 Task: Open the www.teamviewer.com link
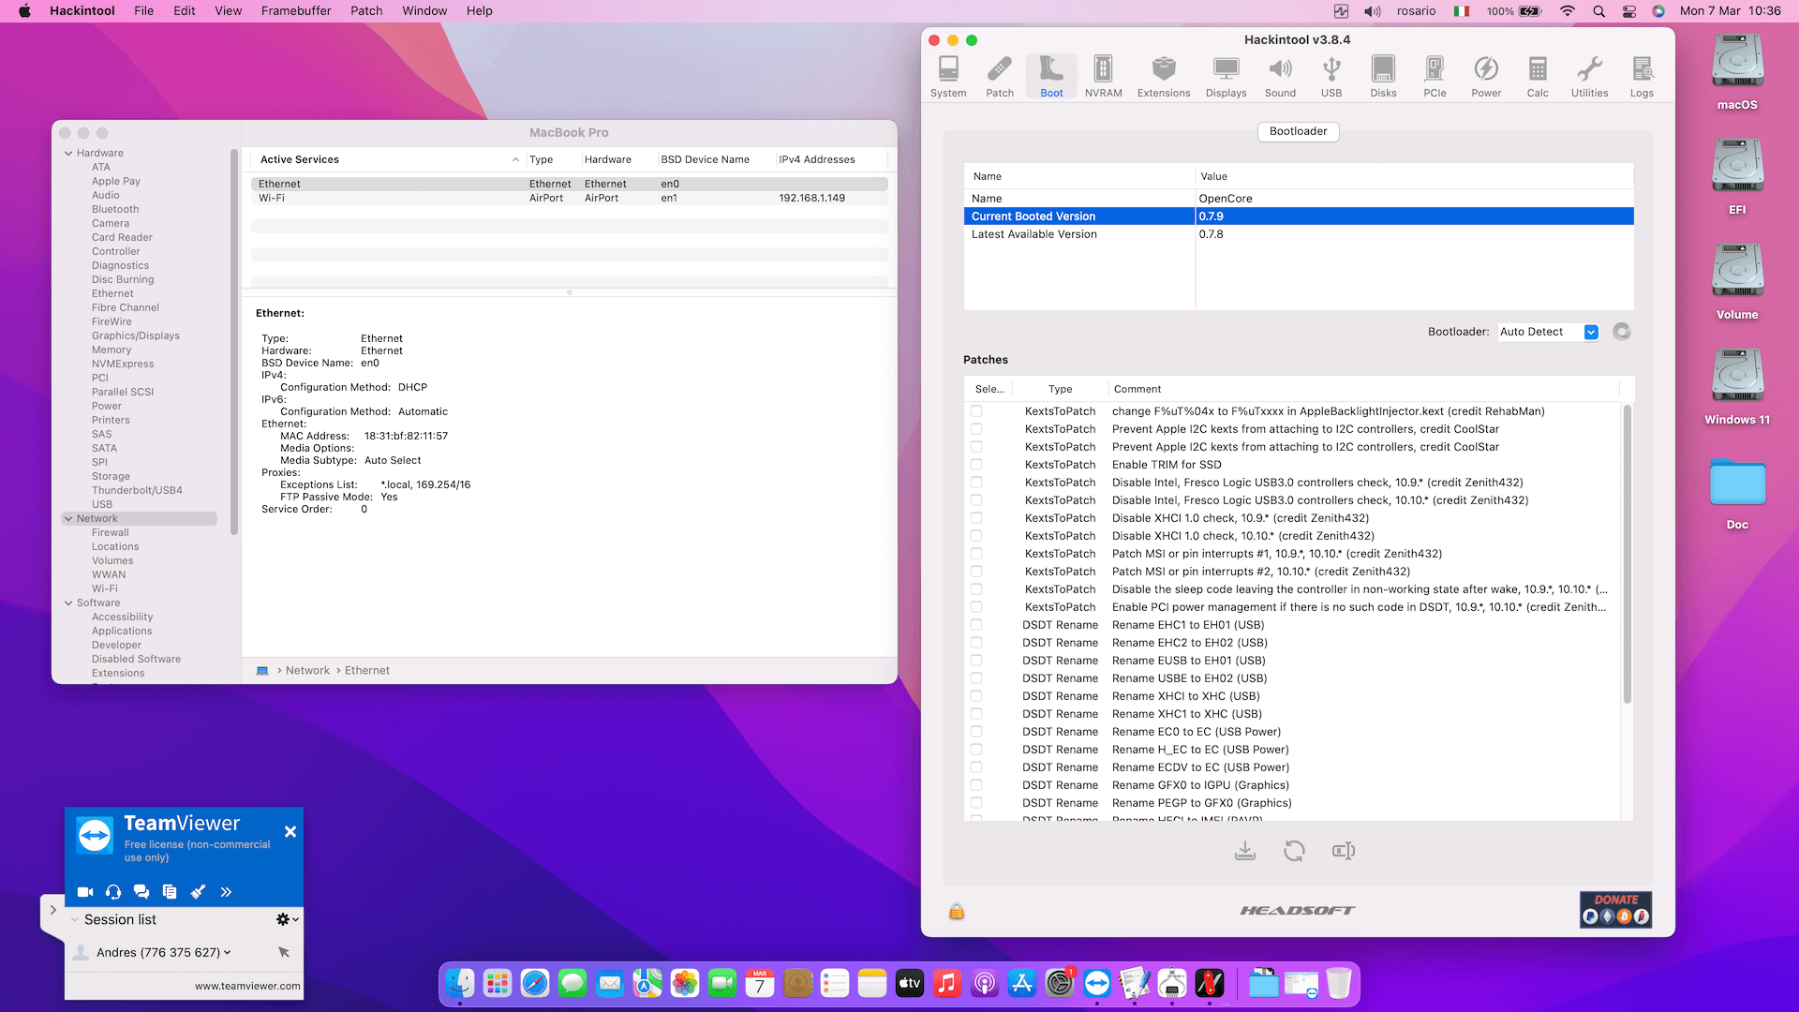click(x=247, y=986)
